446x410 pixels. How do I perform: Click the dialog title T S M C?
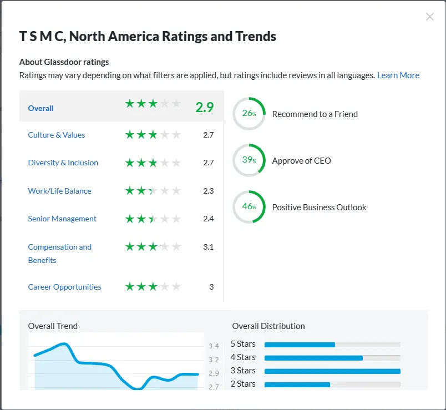click(148, 37)
